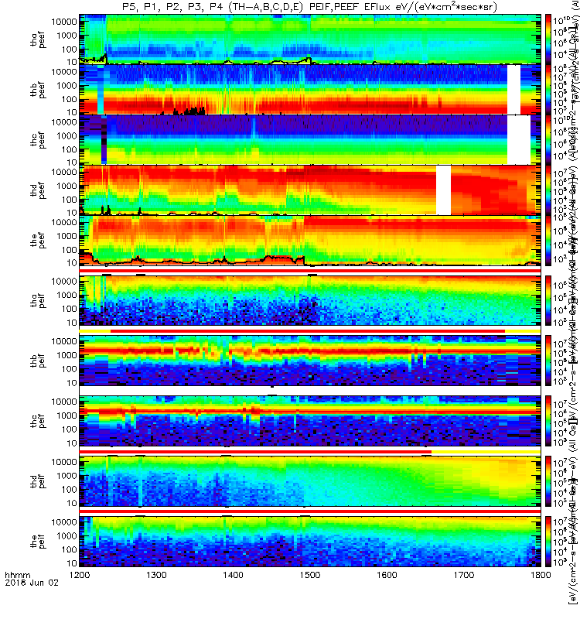Select the thb peef spectrogram panel
The width and height of the screenshot is (580, 619).
tap(310, 89)
